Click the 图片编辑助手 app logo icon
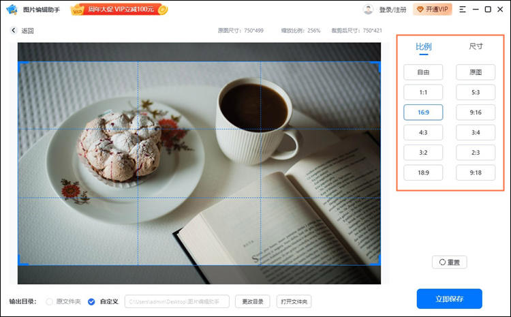Image resolution: width=511 pixels, height=317 pixels. coord(12,10)
